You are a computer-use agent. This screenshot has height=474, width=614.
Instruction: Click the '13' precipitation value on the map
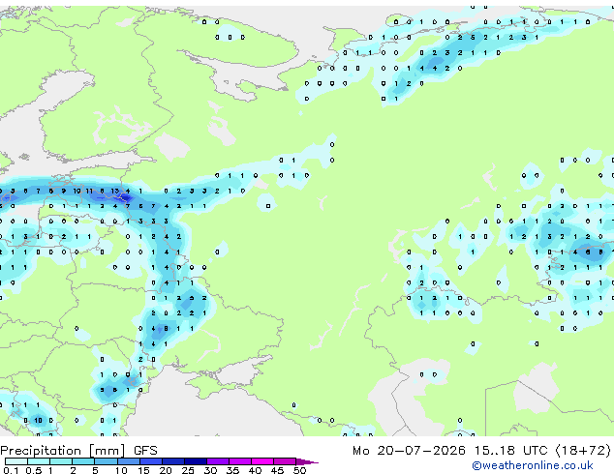(114, 191)
